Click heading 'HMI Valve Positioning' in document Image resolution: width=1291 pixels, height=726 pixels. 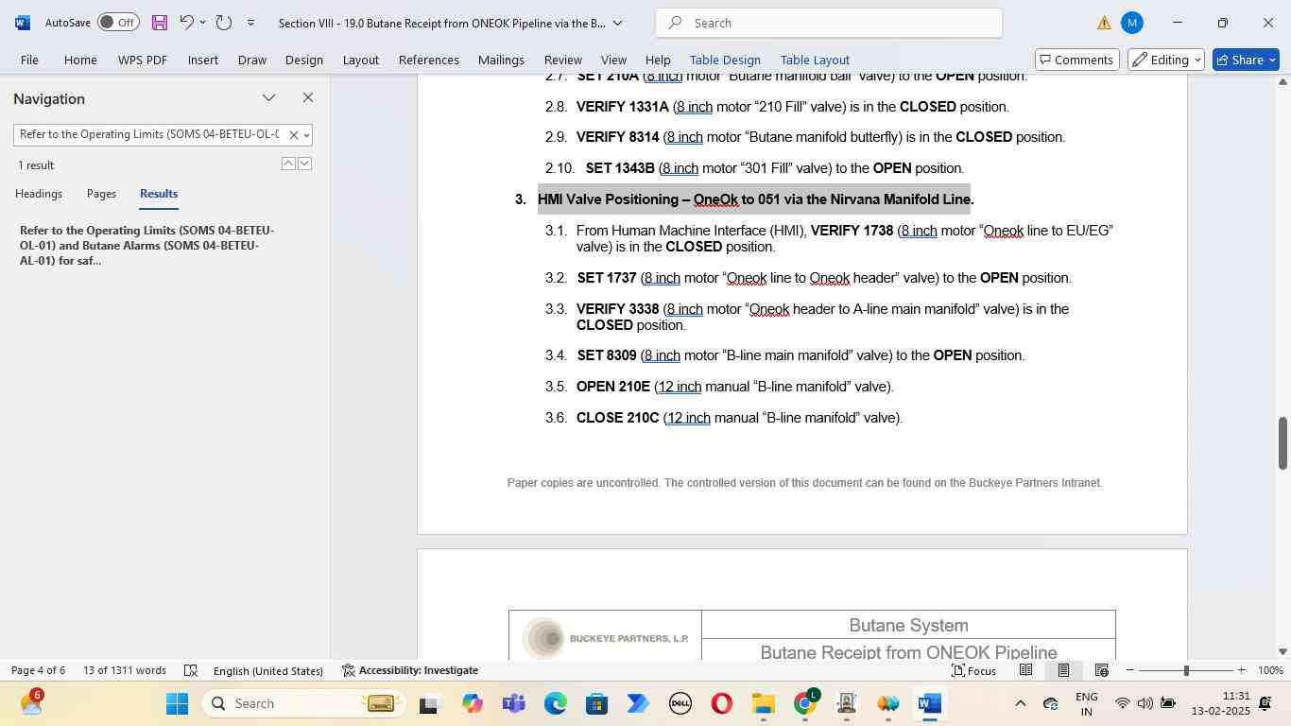tap(755, 199)
